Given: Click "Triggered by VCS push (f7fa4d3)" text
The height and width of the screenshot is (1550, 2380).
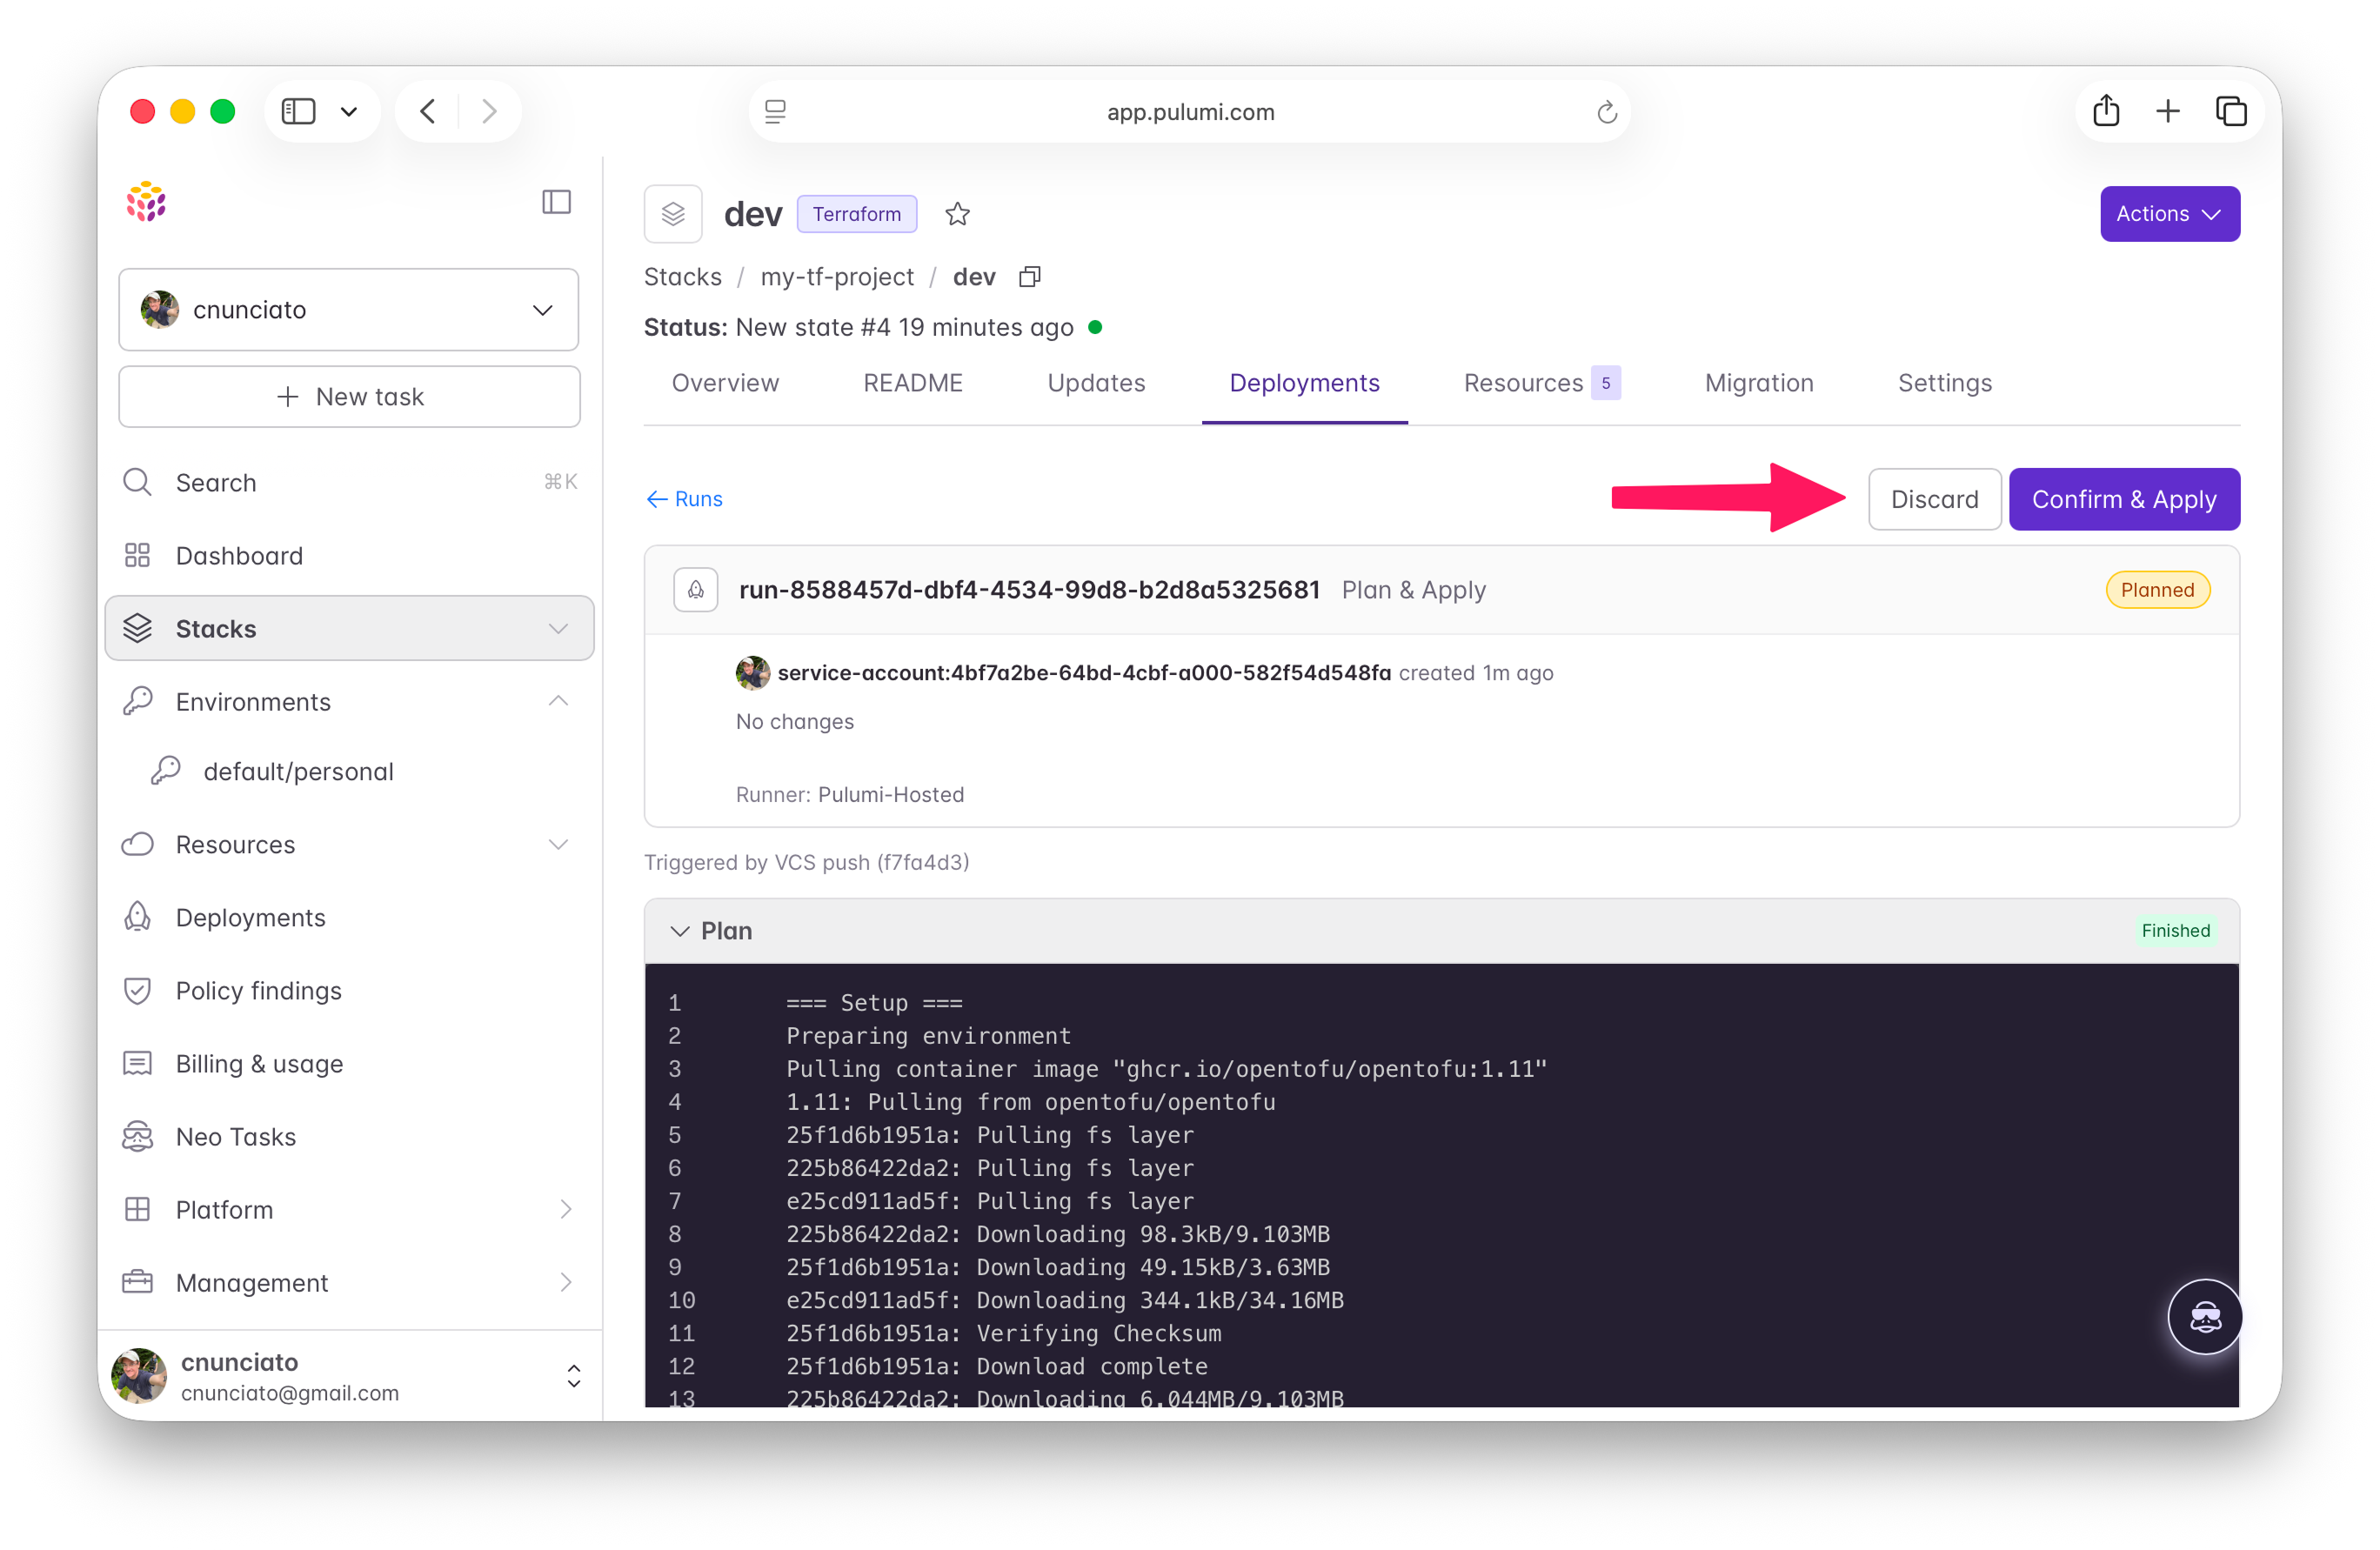Looking at the screenshot, I should [806, 862].
